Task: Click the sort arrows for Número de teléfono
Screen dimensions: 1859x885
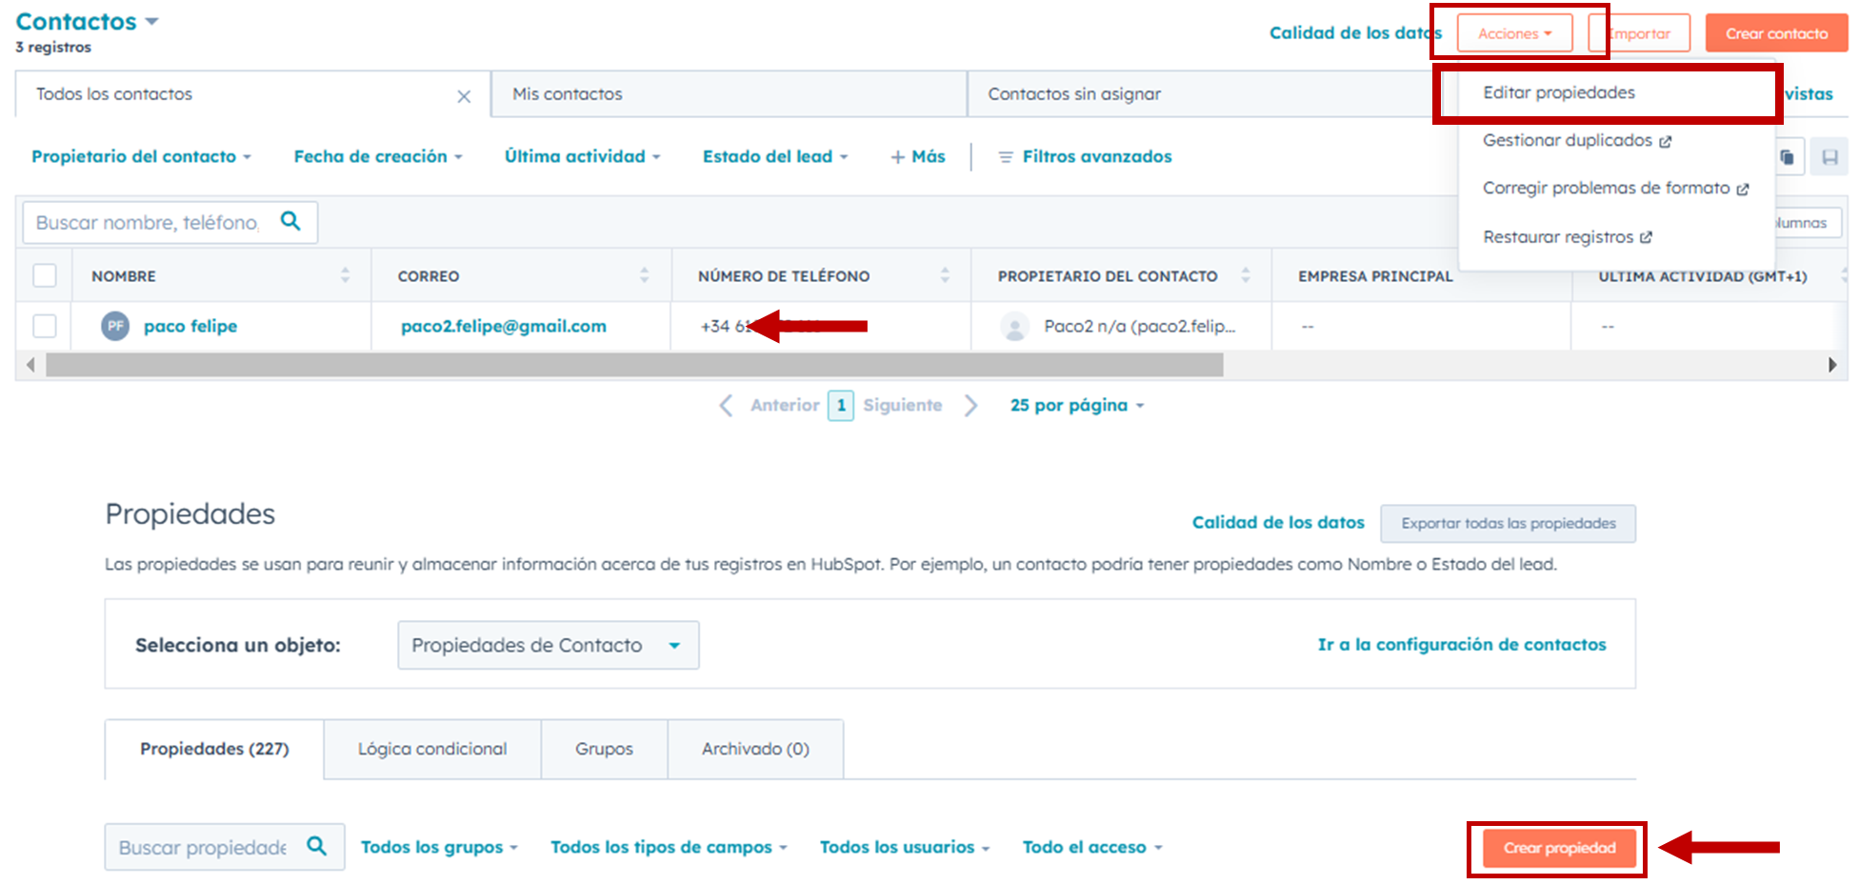Action: [945, 275]
